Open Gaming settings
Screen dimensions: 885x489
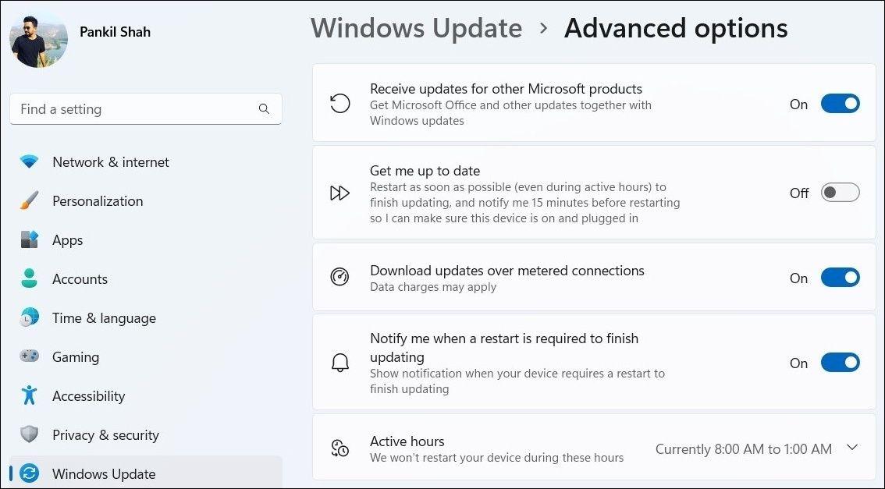click(146, 356)
